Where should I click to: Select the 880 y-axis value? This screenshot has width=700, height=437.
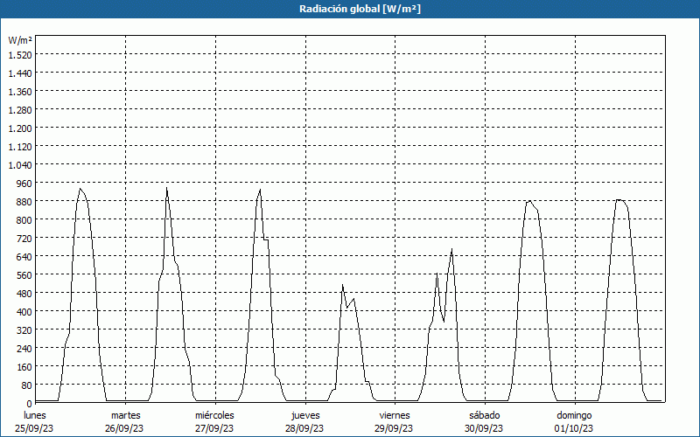(x=24, y=202)
